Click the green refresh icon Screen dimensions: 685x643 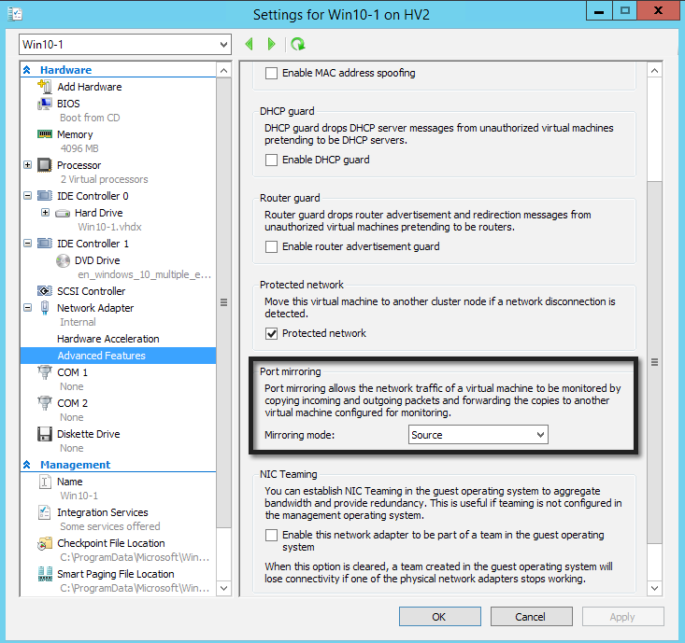298,44
